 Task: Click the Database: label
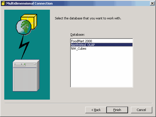78,35
